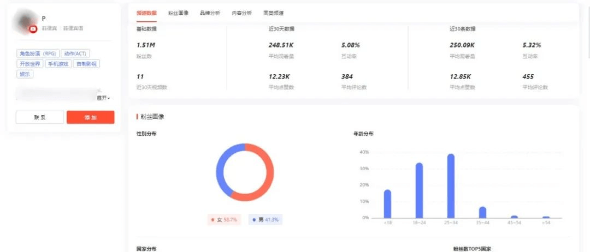Click the blurred channel avatar

coord(27,22)
